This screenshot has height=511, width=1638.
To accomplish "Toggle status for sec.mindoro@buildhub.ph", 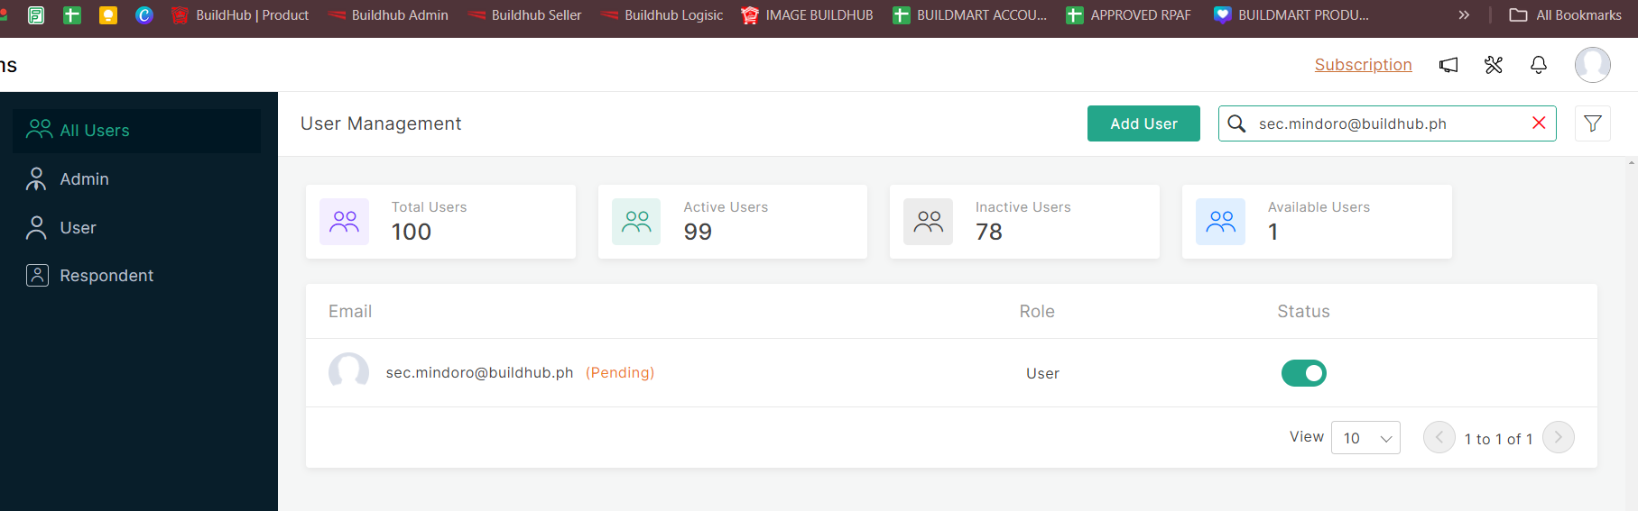I will 1303,373.
